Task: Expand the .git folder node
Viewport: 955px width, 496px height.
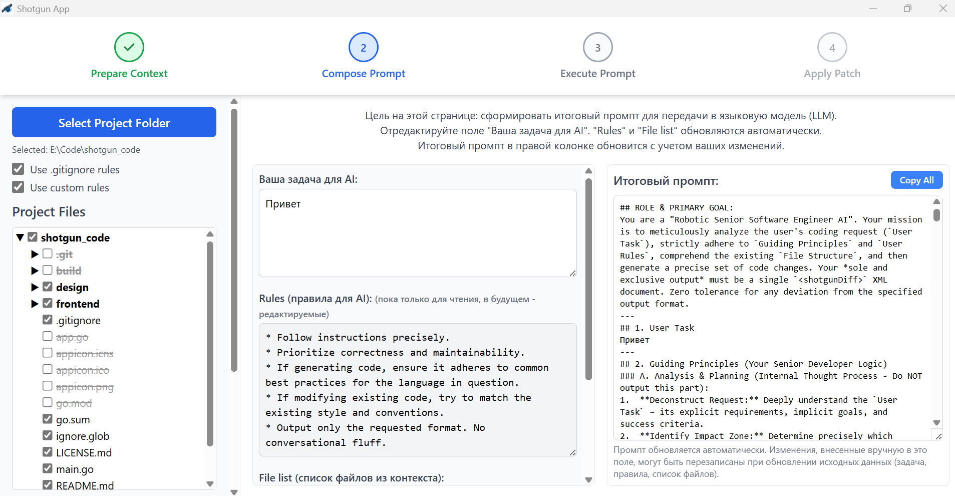Action: tap(34, 254)
